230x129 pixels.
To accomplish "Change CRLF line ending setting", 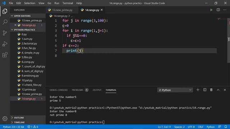I will point(201,127).
